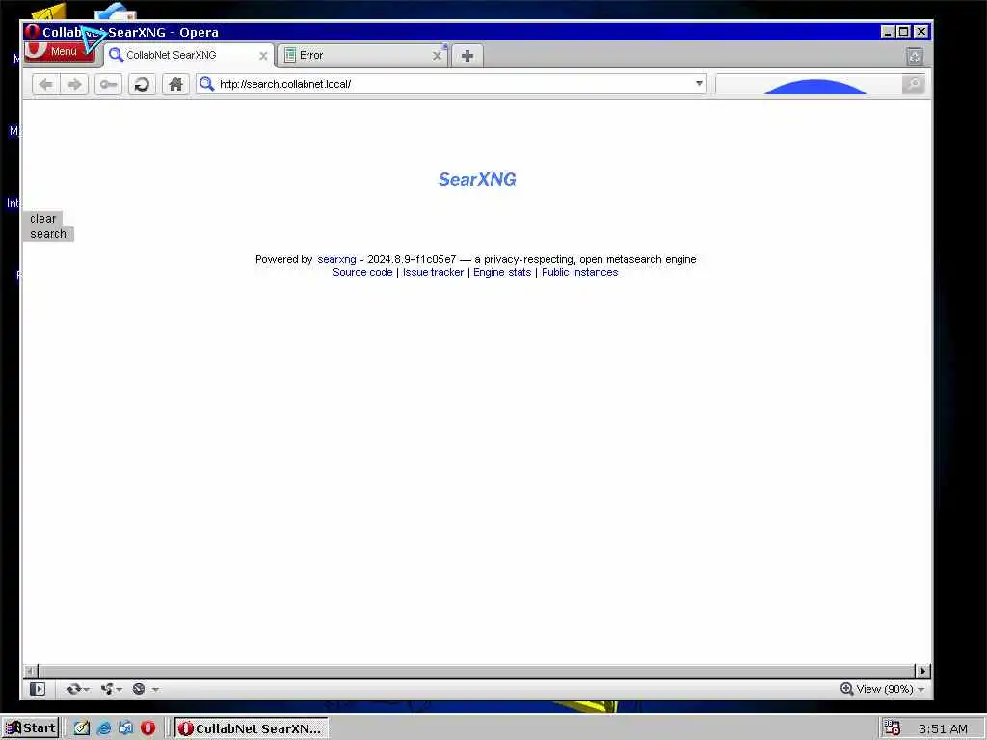Expand the Opera Turbo dropdown arrow
This screenshot has width=987, height=740.
point(155,690)
